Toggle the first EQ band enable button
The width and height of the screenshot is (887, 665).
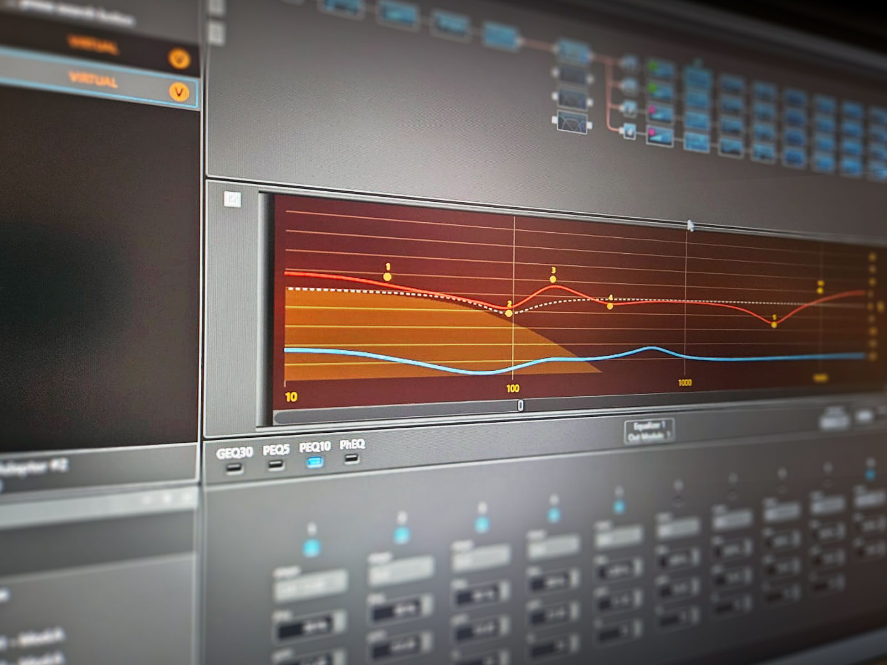[312, 548]
